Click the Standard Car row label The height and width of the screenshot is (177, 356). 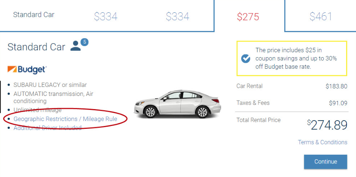(x=33, y=15)
